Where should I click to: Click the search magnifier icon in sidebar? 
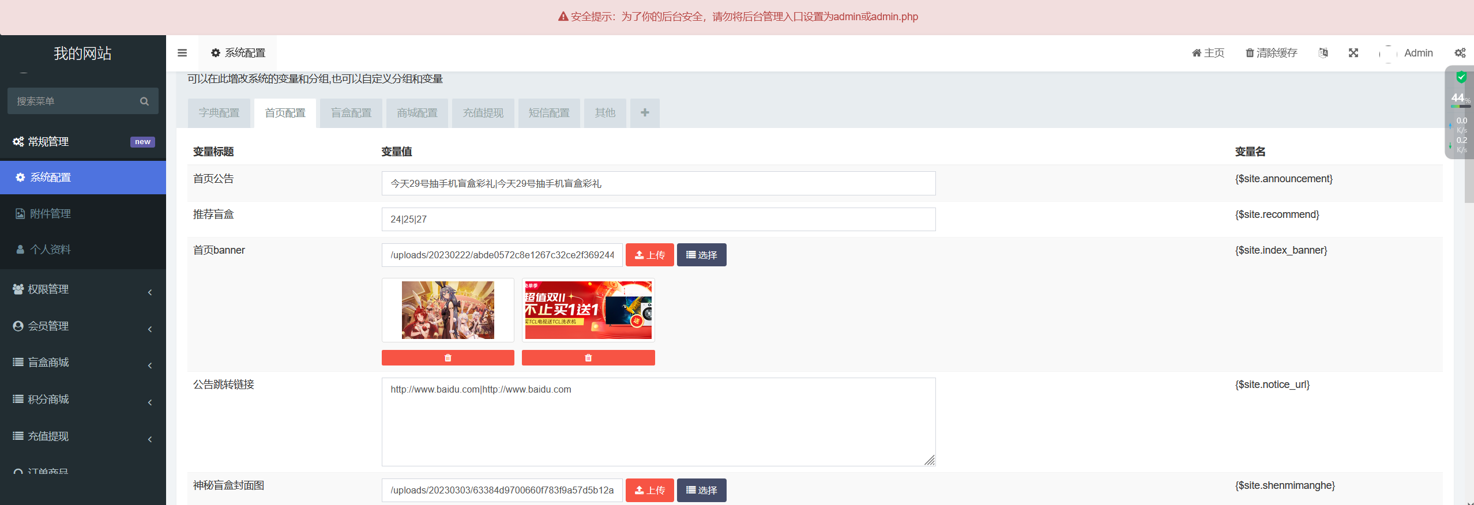pos(144,101)
